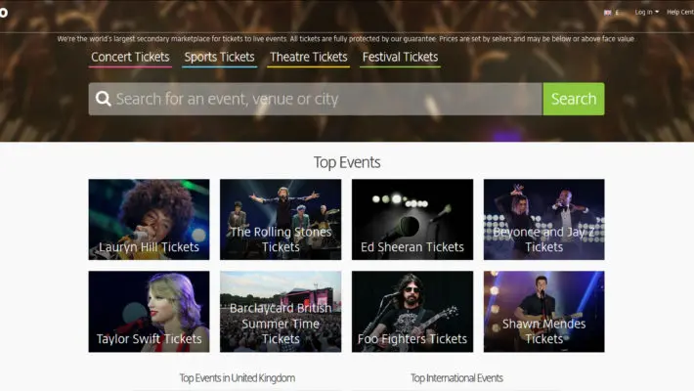Image resolution: width=694 pixels, height=391 pixels.
Task: Click the green Search button
Action: click(x=574, y=99)
